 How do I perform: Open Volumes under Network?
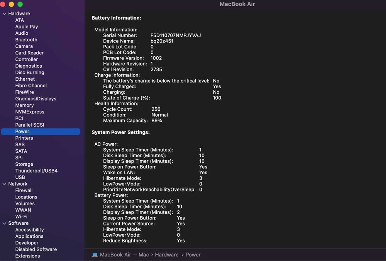[25, 203]
